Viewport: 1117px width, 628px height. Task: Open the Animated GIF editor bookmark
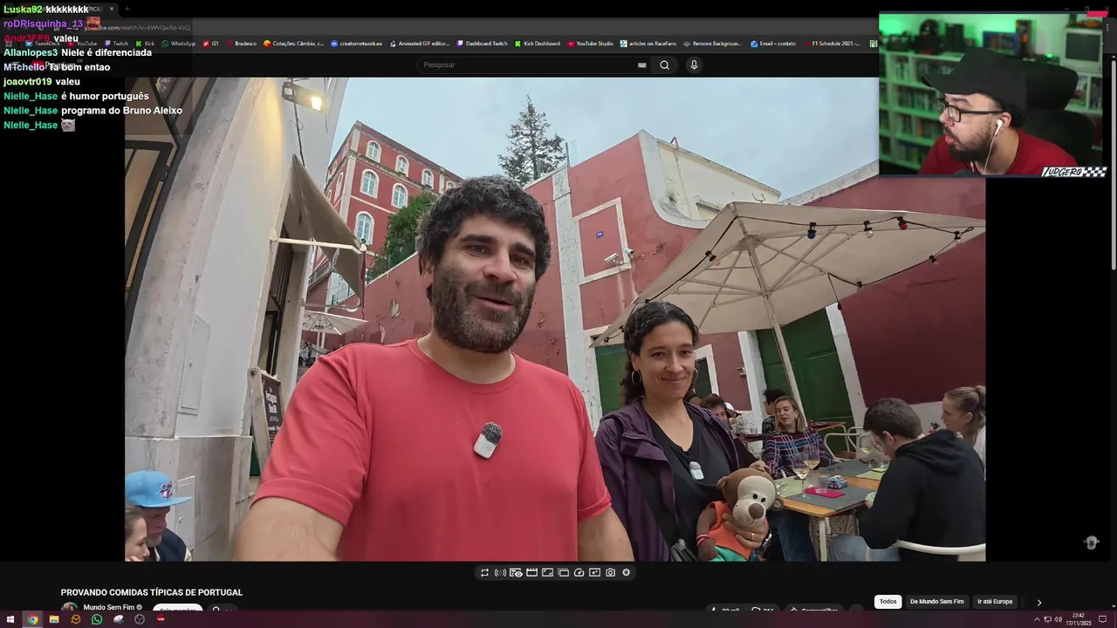(420, 44)
